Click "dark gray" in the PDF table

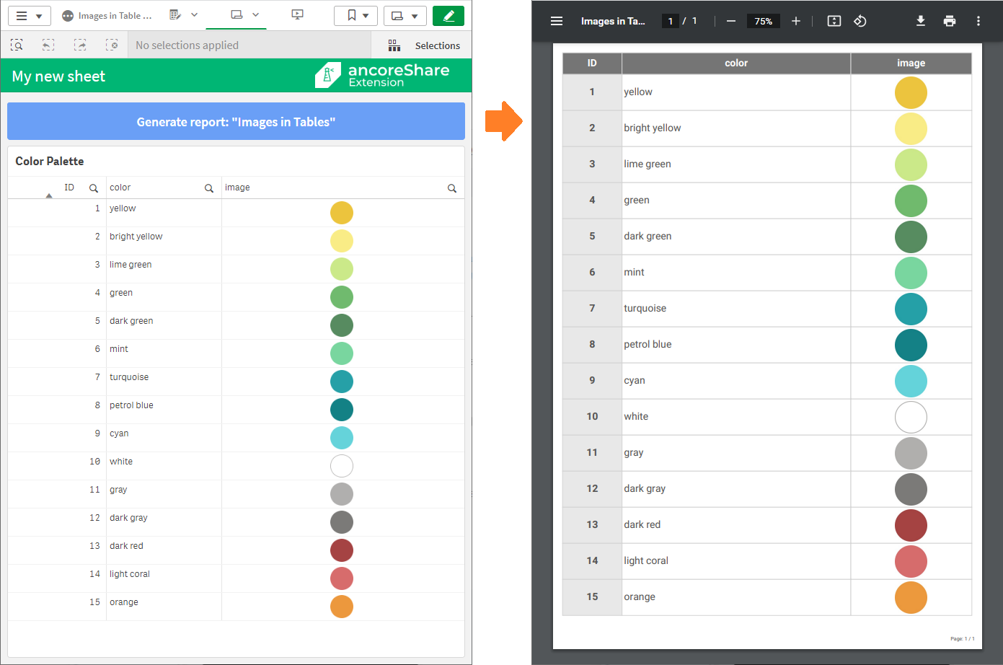(645, 488)
